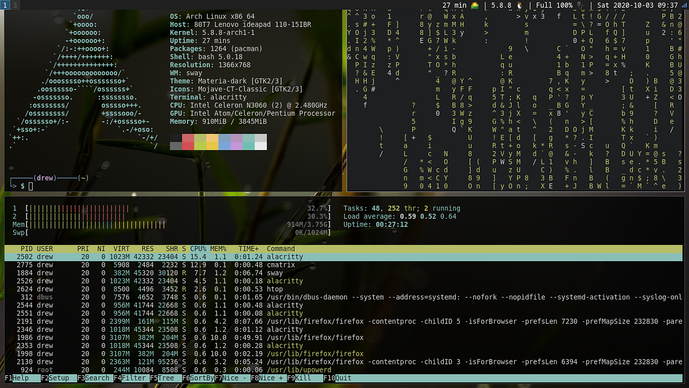Click the shell prompt cursor after $

click(31, 186)
